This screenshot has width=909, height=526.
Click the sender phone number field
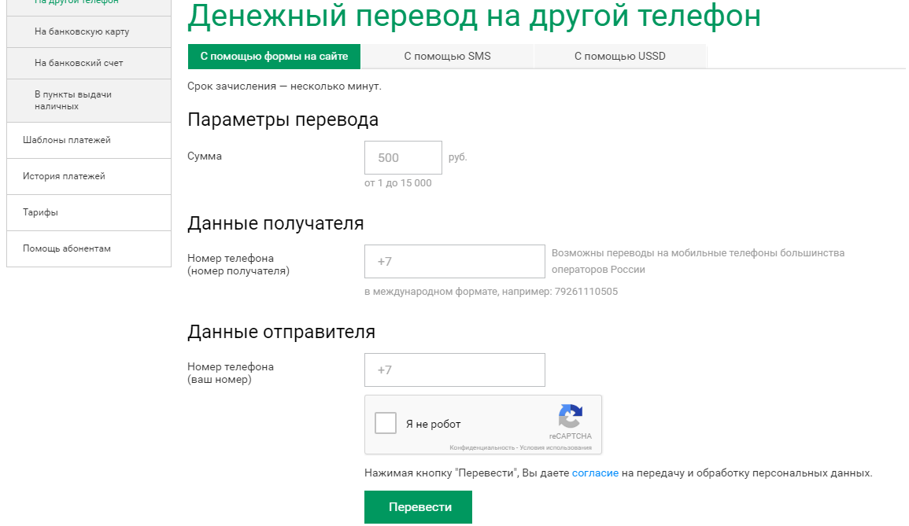tap(455, 370)
